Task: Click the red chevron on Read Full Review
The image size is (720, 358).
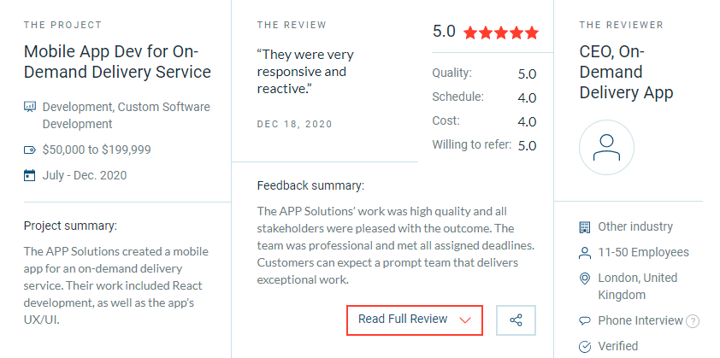Action: [x=465, y=320]
